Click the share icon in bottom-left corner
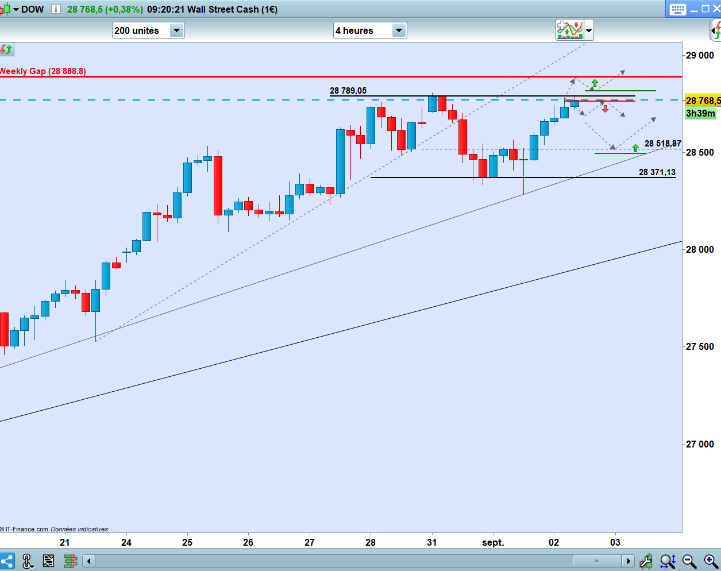 (x=6, y=561)
